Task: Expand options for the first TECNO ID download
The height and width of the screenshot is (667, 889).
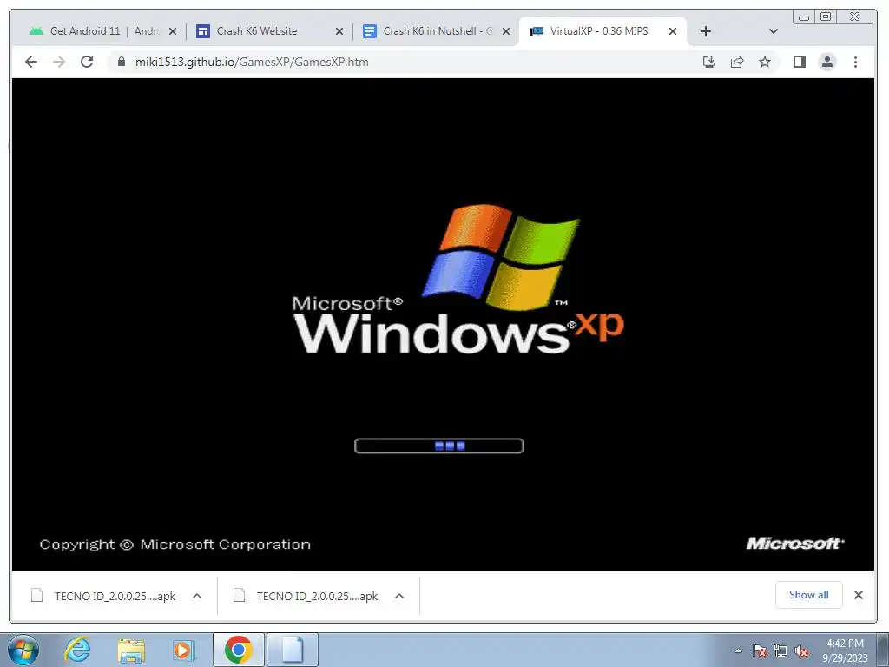Action: click(x=197, y=596)
